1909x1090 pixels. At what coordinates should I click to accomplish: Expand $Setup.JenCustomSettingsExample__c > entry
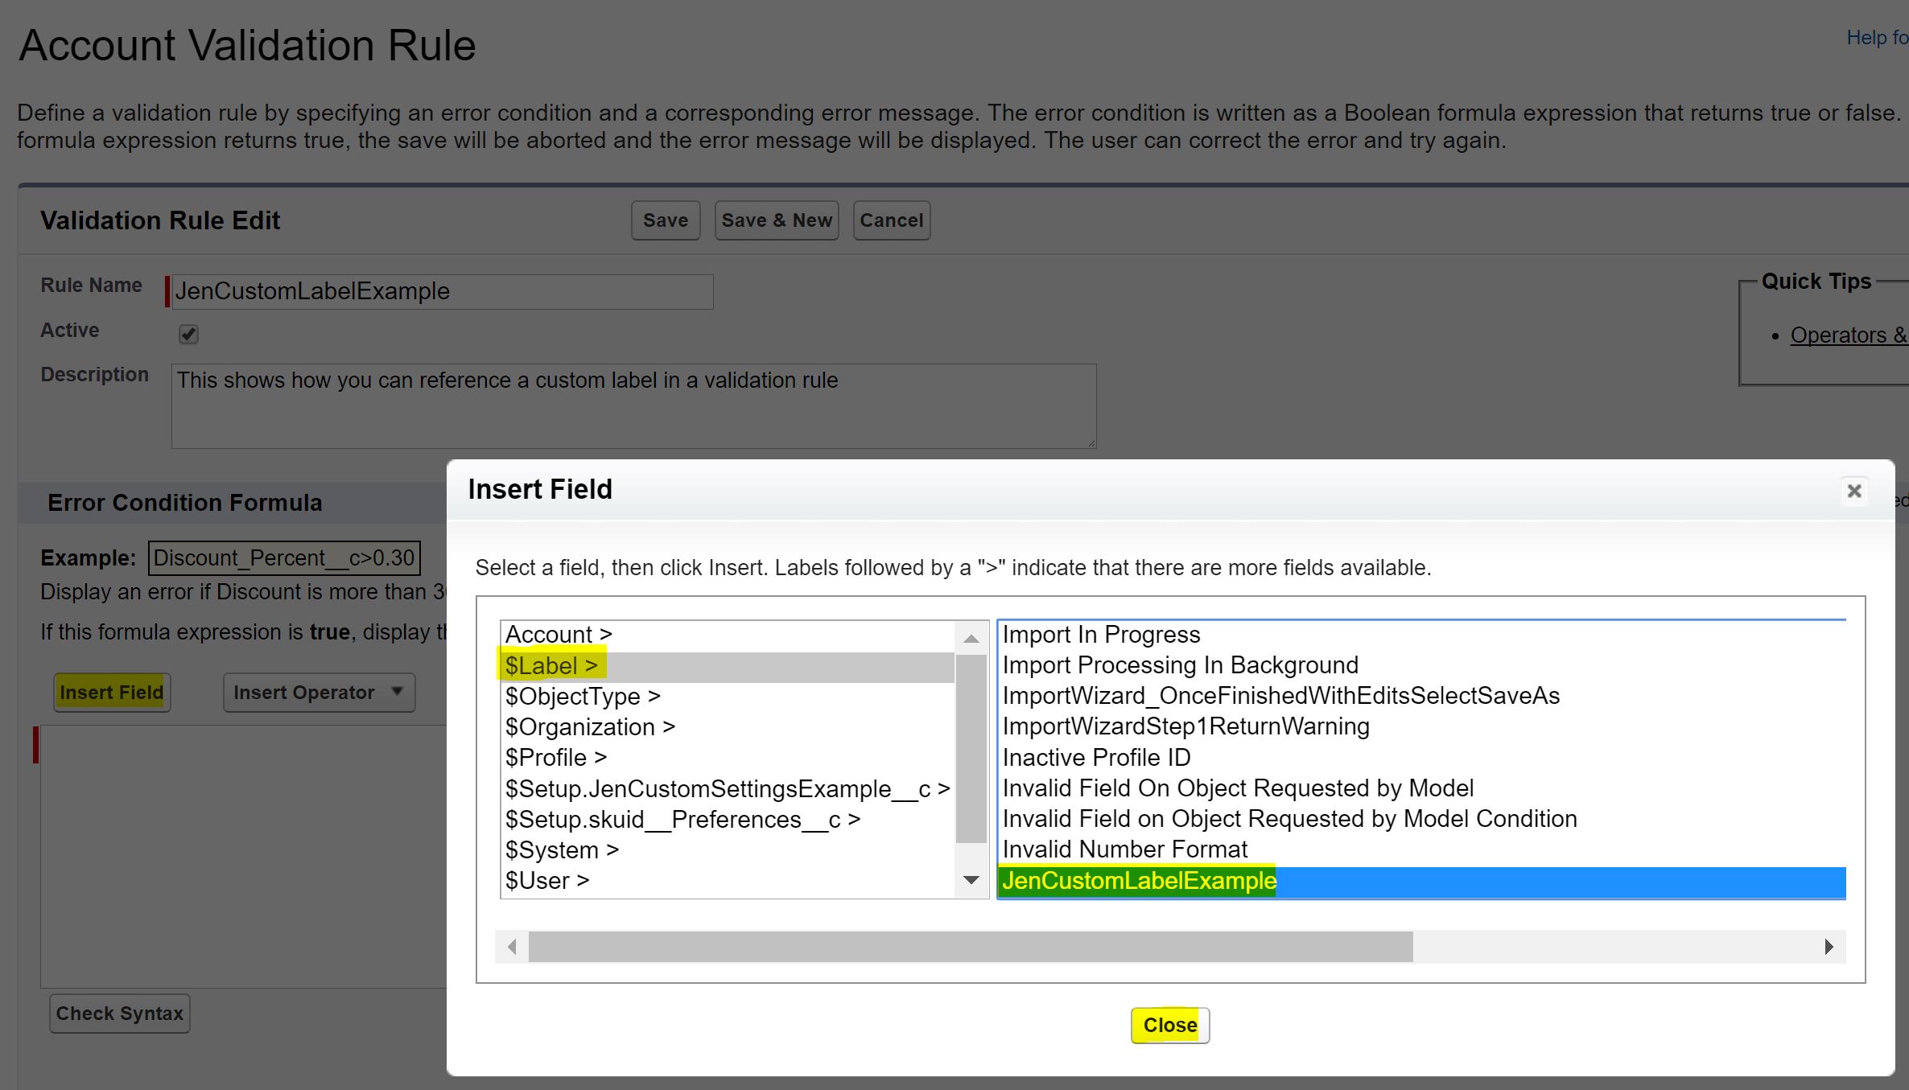(x=728, y=789)
